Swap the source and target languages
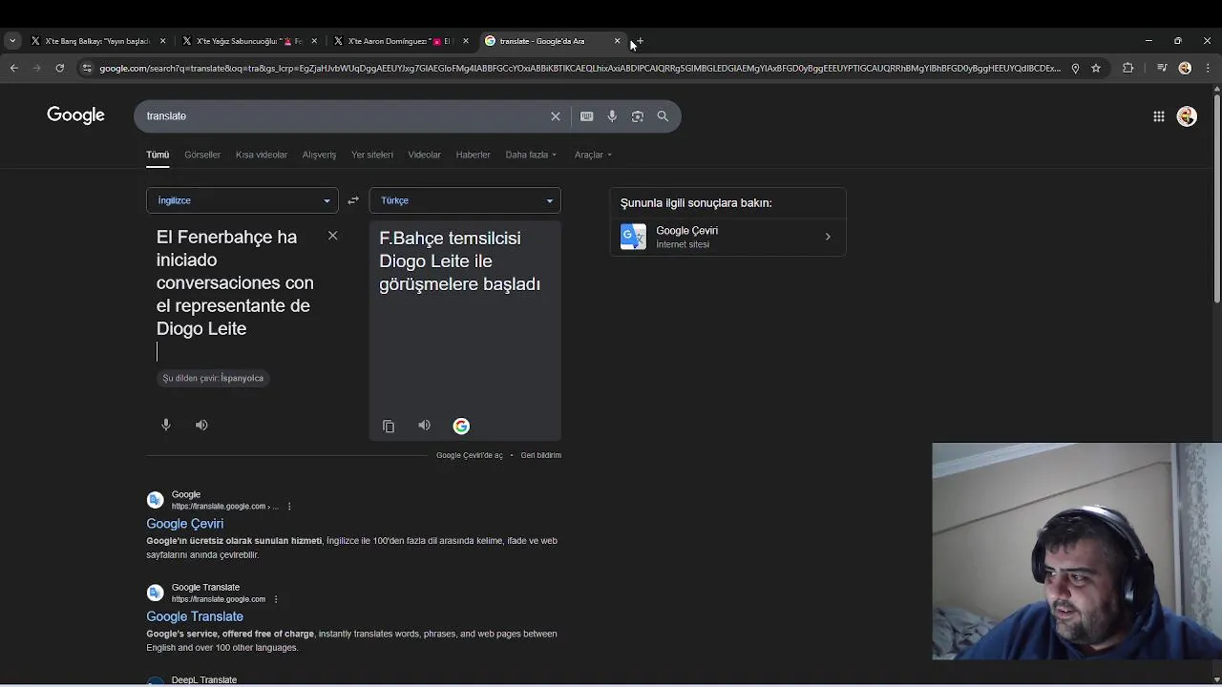Viewport: 1222px width, 687px height. 353,200
